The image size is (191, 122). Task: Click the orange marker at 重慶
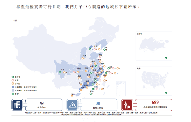coord(78,72)
